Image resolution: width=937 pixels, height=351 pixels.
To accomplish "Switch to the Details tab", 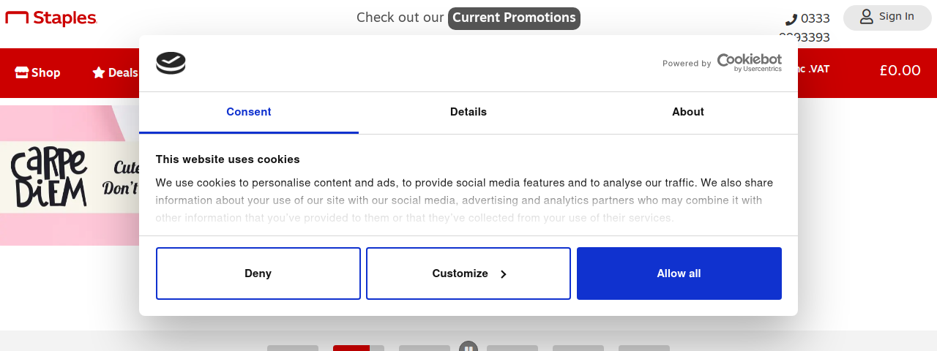I will pos(468,112).
